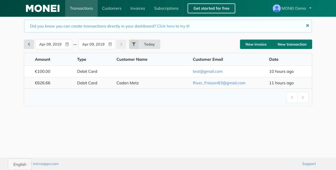The height and width of the screenshot is (170, 336).
Task: Open the test@gmail.com email link
Action: click(x=208, y=71)
